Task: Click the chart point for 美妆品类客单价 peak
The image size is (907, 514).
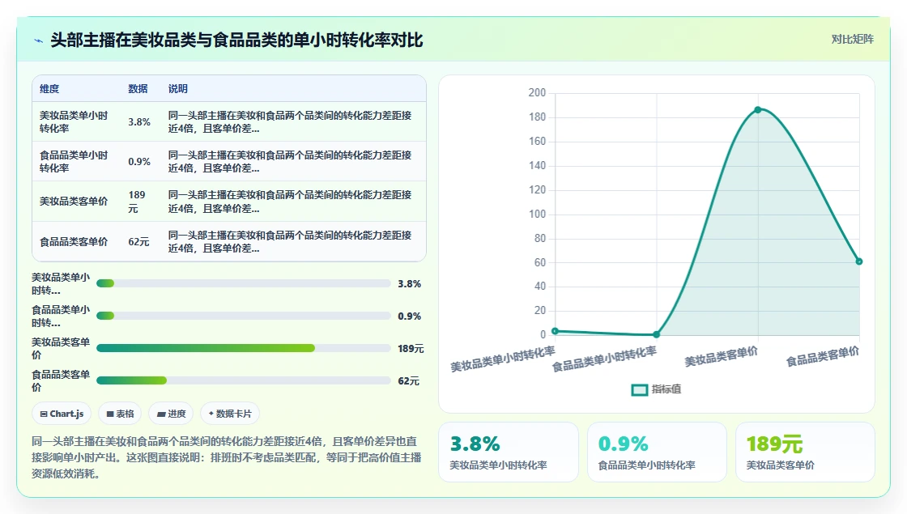Action: [758, 109]
